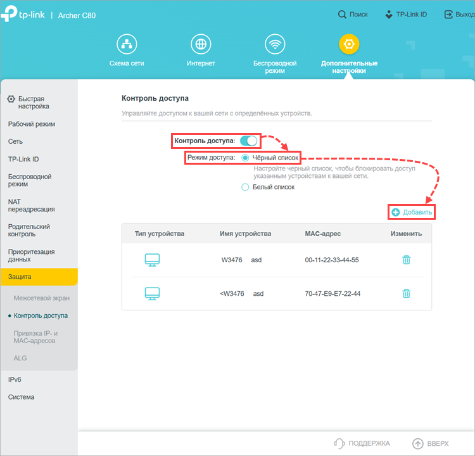Viewport: 475px width, 456px height.
Task: Open the Интернет globe icon
Action: click(201, 44)
